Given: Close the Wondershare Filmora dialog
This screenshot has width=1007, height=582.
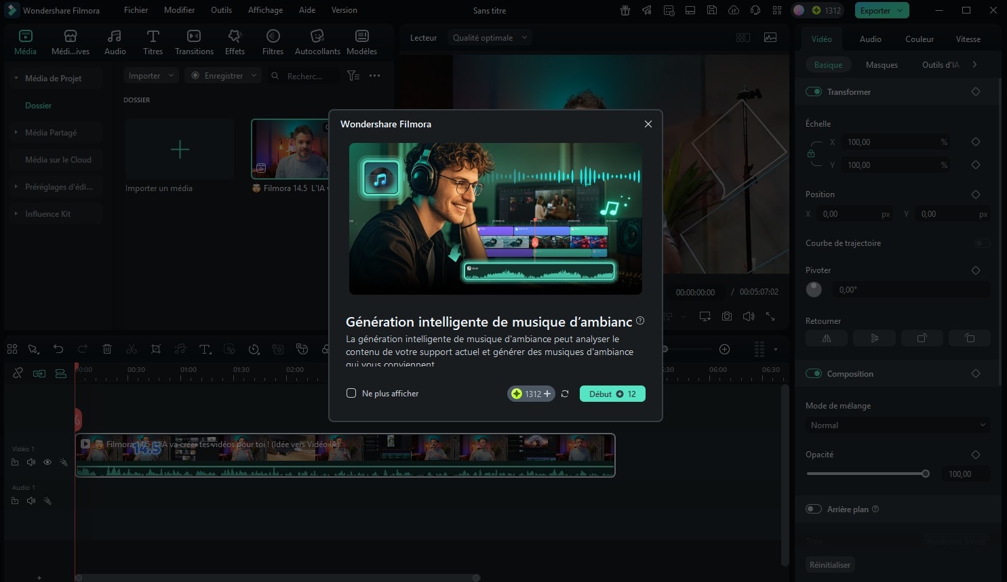Looking at the screenshot, I should (x=648, y=124).
